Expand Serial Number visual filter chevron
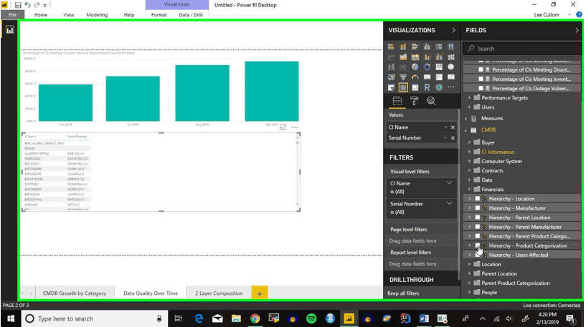Viewport: 586px width, 327px height. [x=449, y=204]
